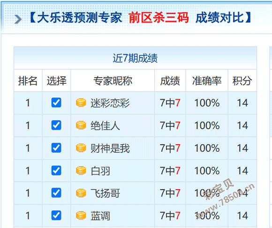Click the red 前区杀三码 title text
Viewport: 272px width, 228px height.
pos(159,18)
